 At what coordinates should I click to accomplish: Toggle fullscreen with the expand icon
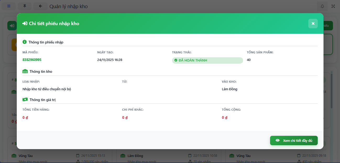click(333, 6)
